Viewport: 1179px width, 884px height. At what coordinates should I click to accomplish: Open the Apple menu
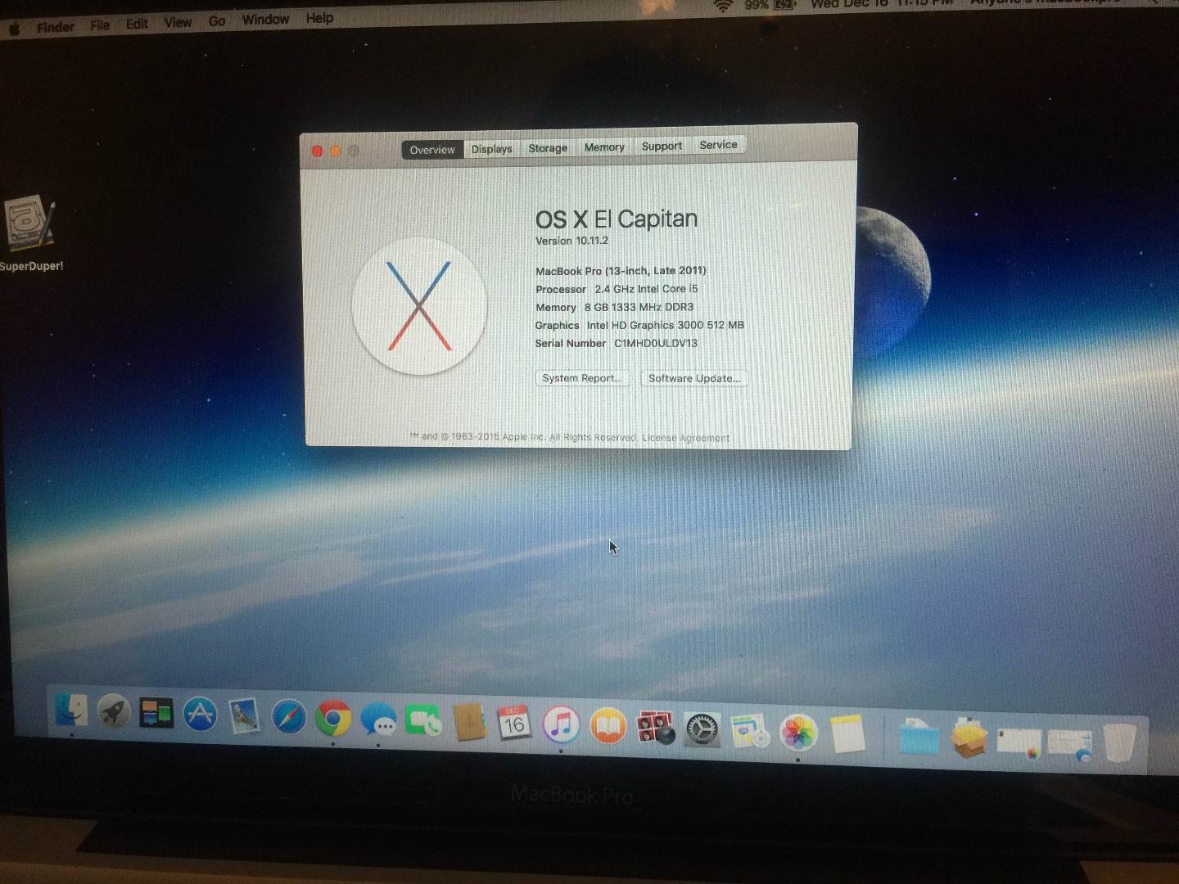point(14,29)
